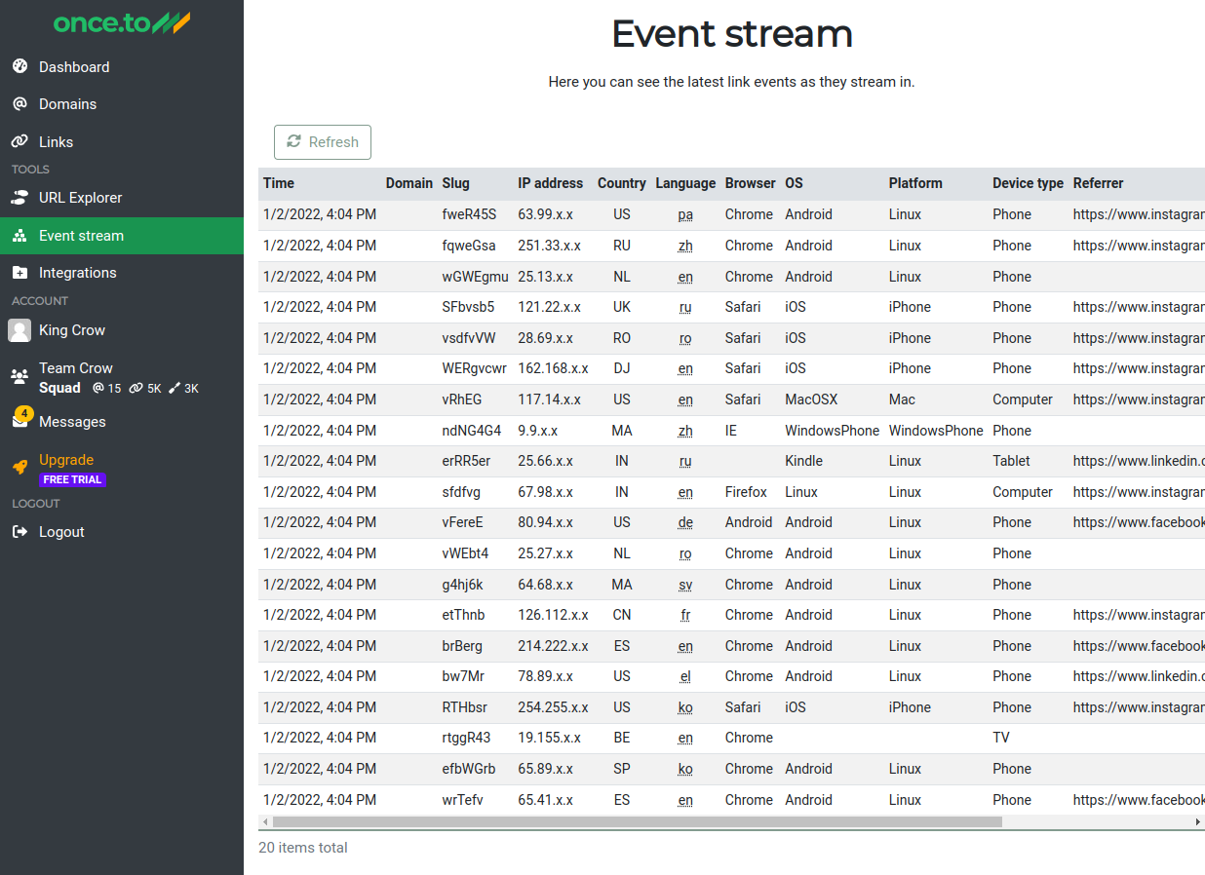Image resolution: width=1205 pixels, height=875 pixels.
Task: Click the once.to logo
Action: click(122, 22)
